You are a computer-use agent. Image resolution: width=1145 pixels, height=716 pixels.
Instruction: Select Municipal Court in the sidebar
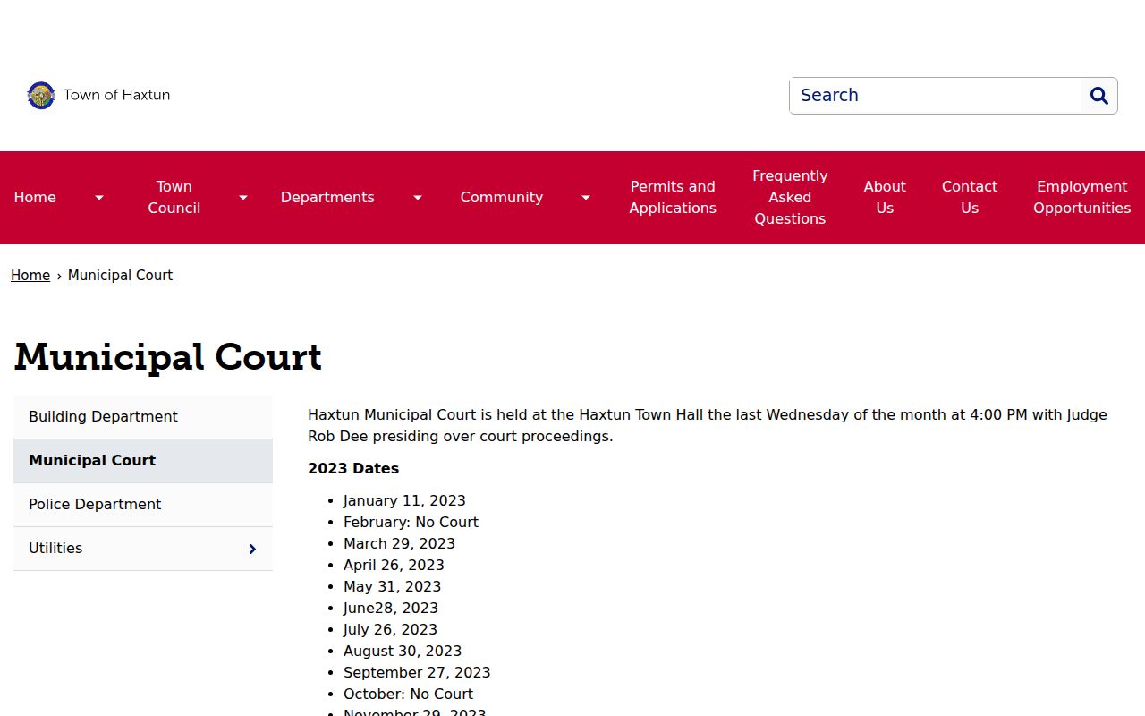pyautogui.click(x=143, y=461)
